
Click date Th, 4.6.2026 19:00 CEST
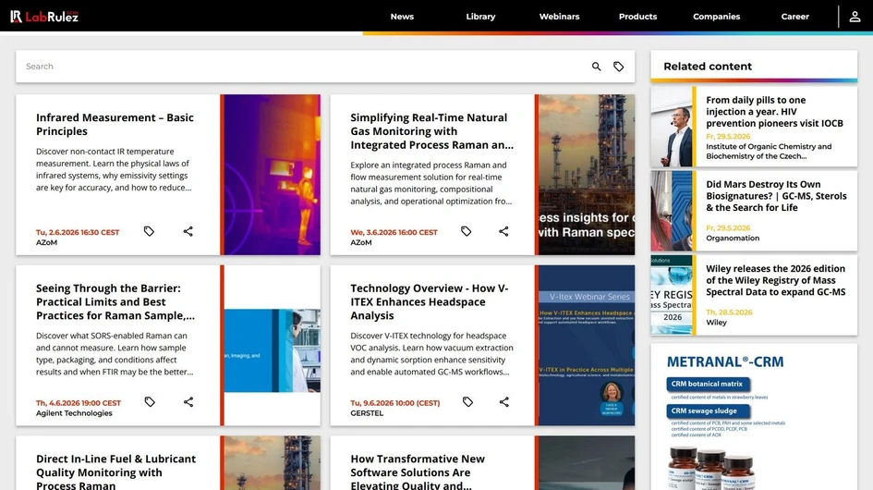pos(79,403)
